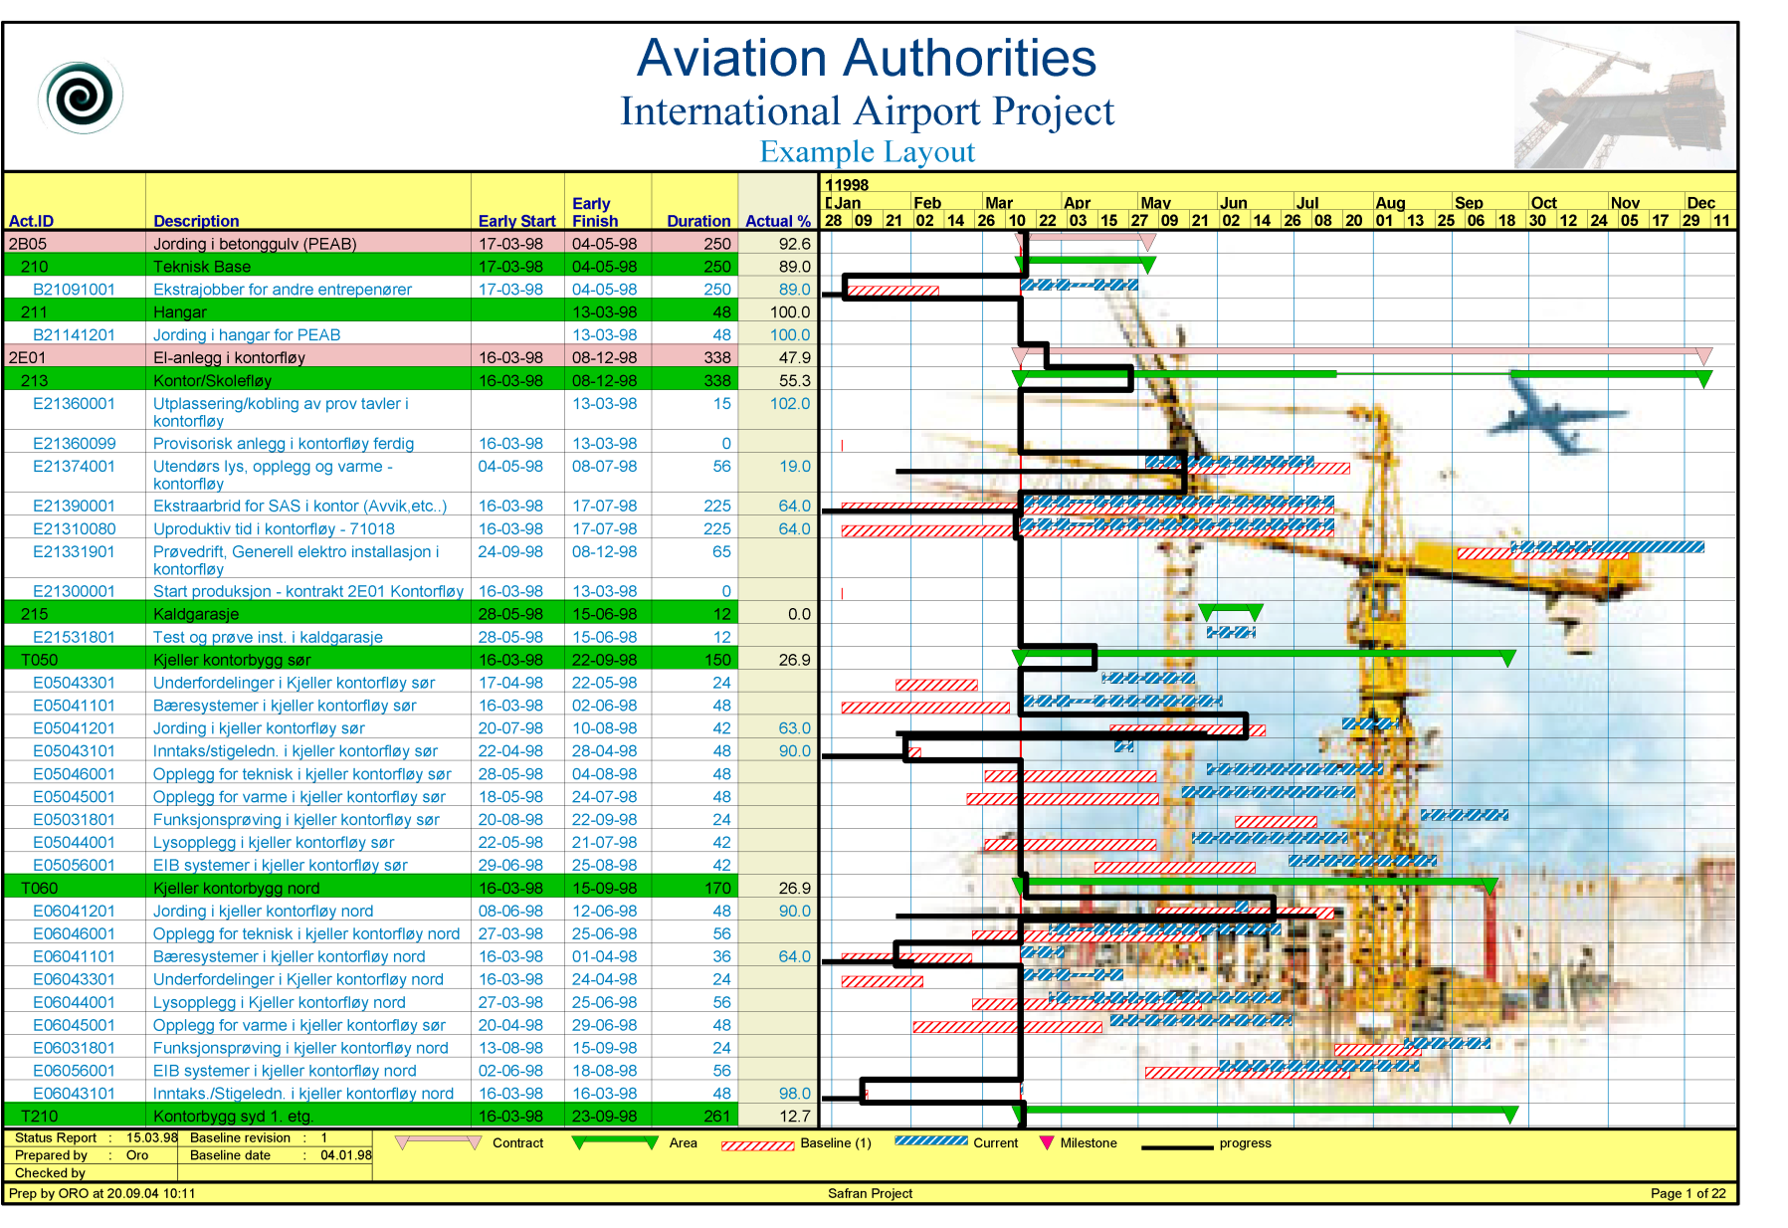Click the Act.ID column header
Screen dimensions: 1788x1228
pyautogui.click(x=31, y=221)
